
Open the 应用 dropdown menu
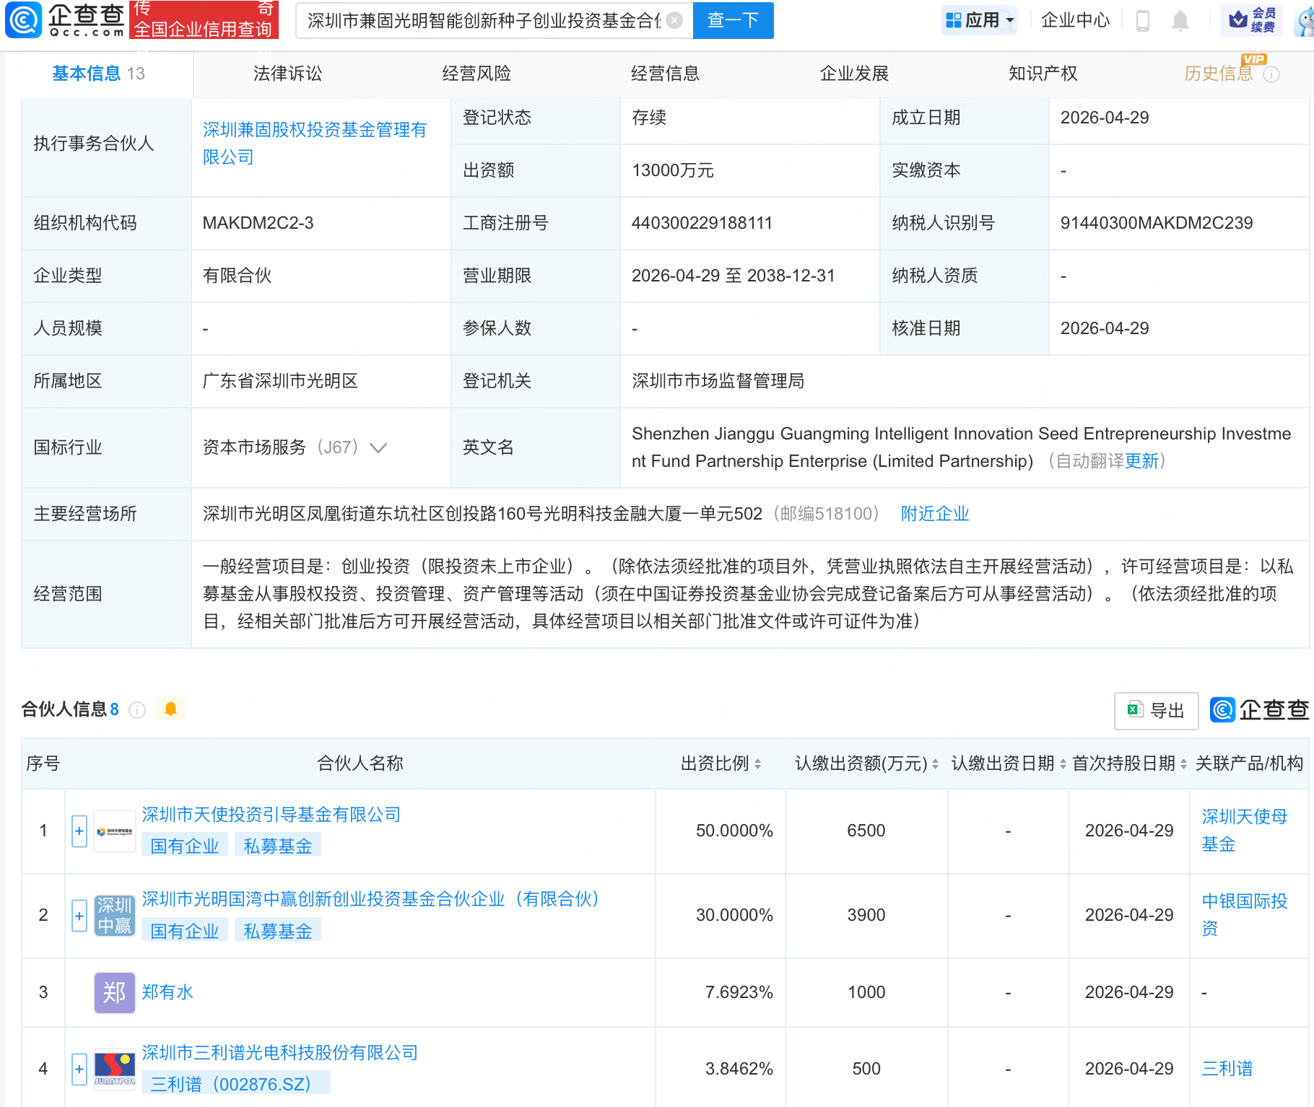(x=980, y=20)
